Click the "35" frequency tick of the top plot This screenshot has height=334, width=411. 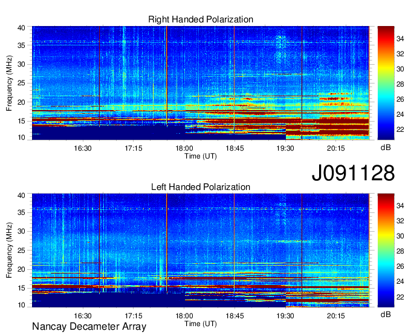tap(21, 45)
